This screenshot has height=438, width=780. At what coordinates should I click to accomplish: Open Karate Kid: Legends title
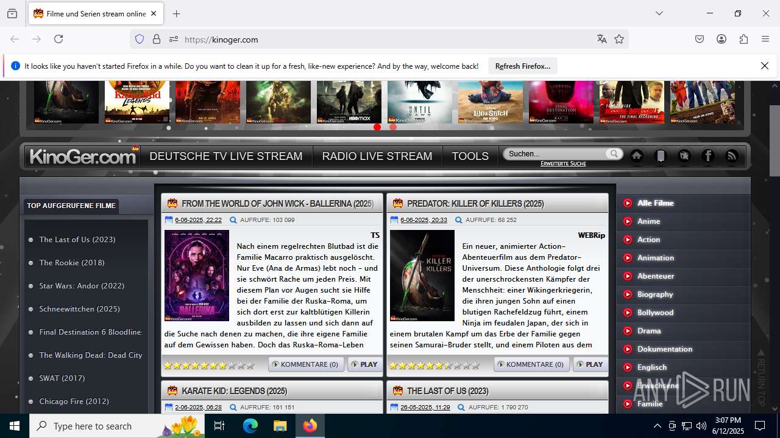click(234, 391)
